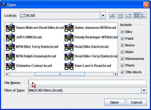Switch to Details view

pyautogui.click(x=143, y=15)
